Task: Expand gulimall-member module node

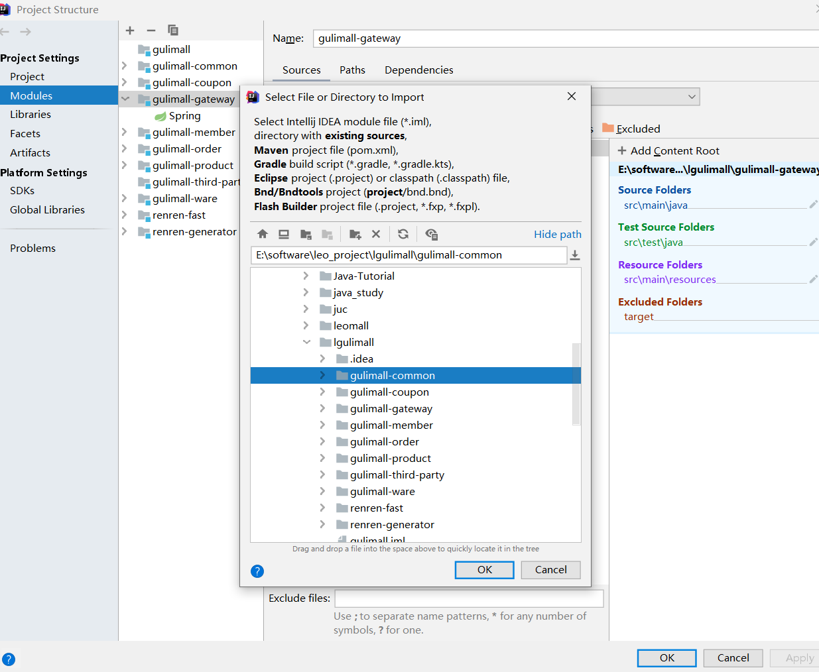Action: coord(124,132)
